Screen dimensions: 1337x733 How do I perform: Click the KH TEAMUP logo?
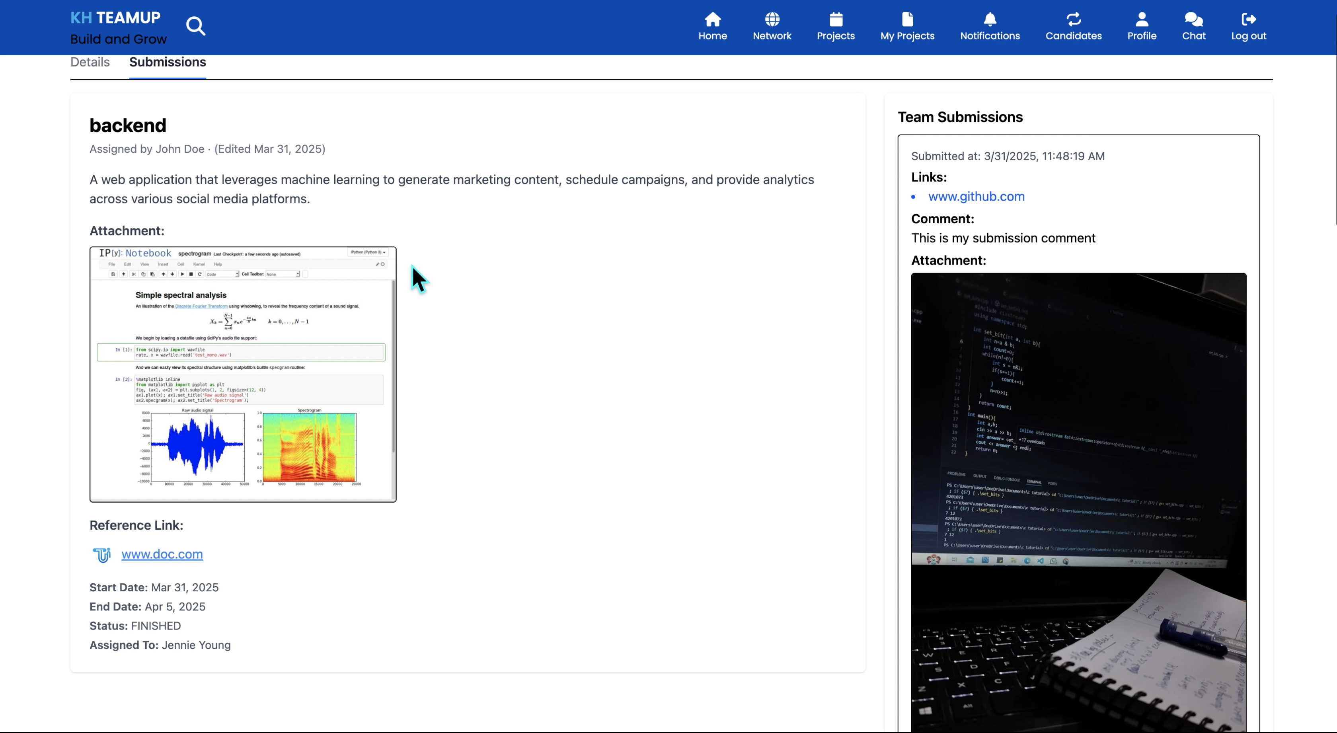115,18
